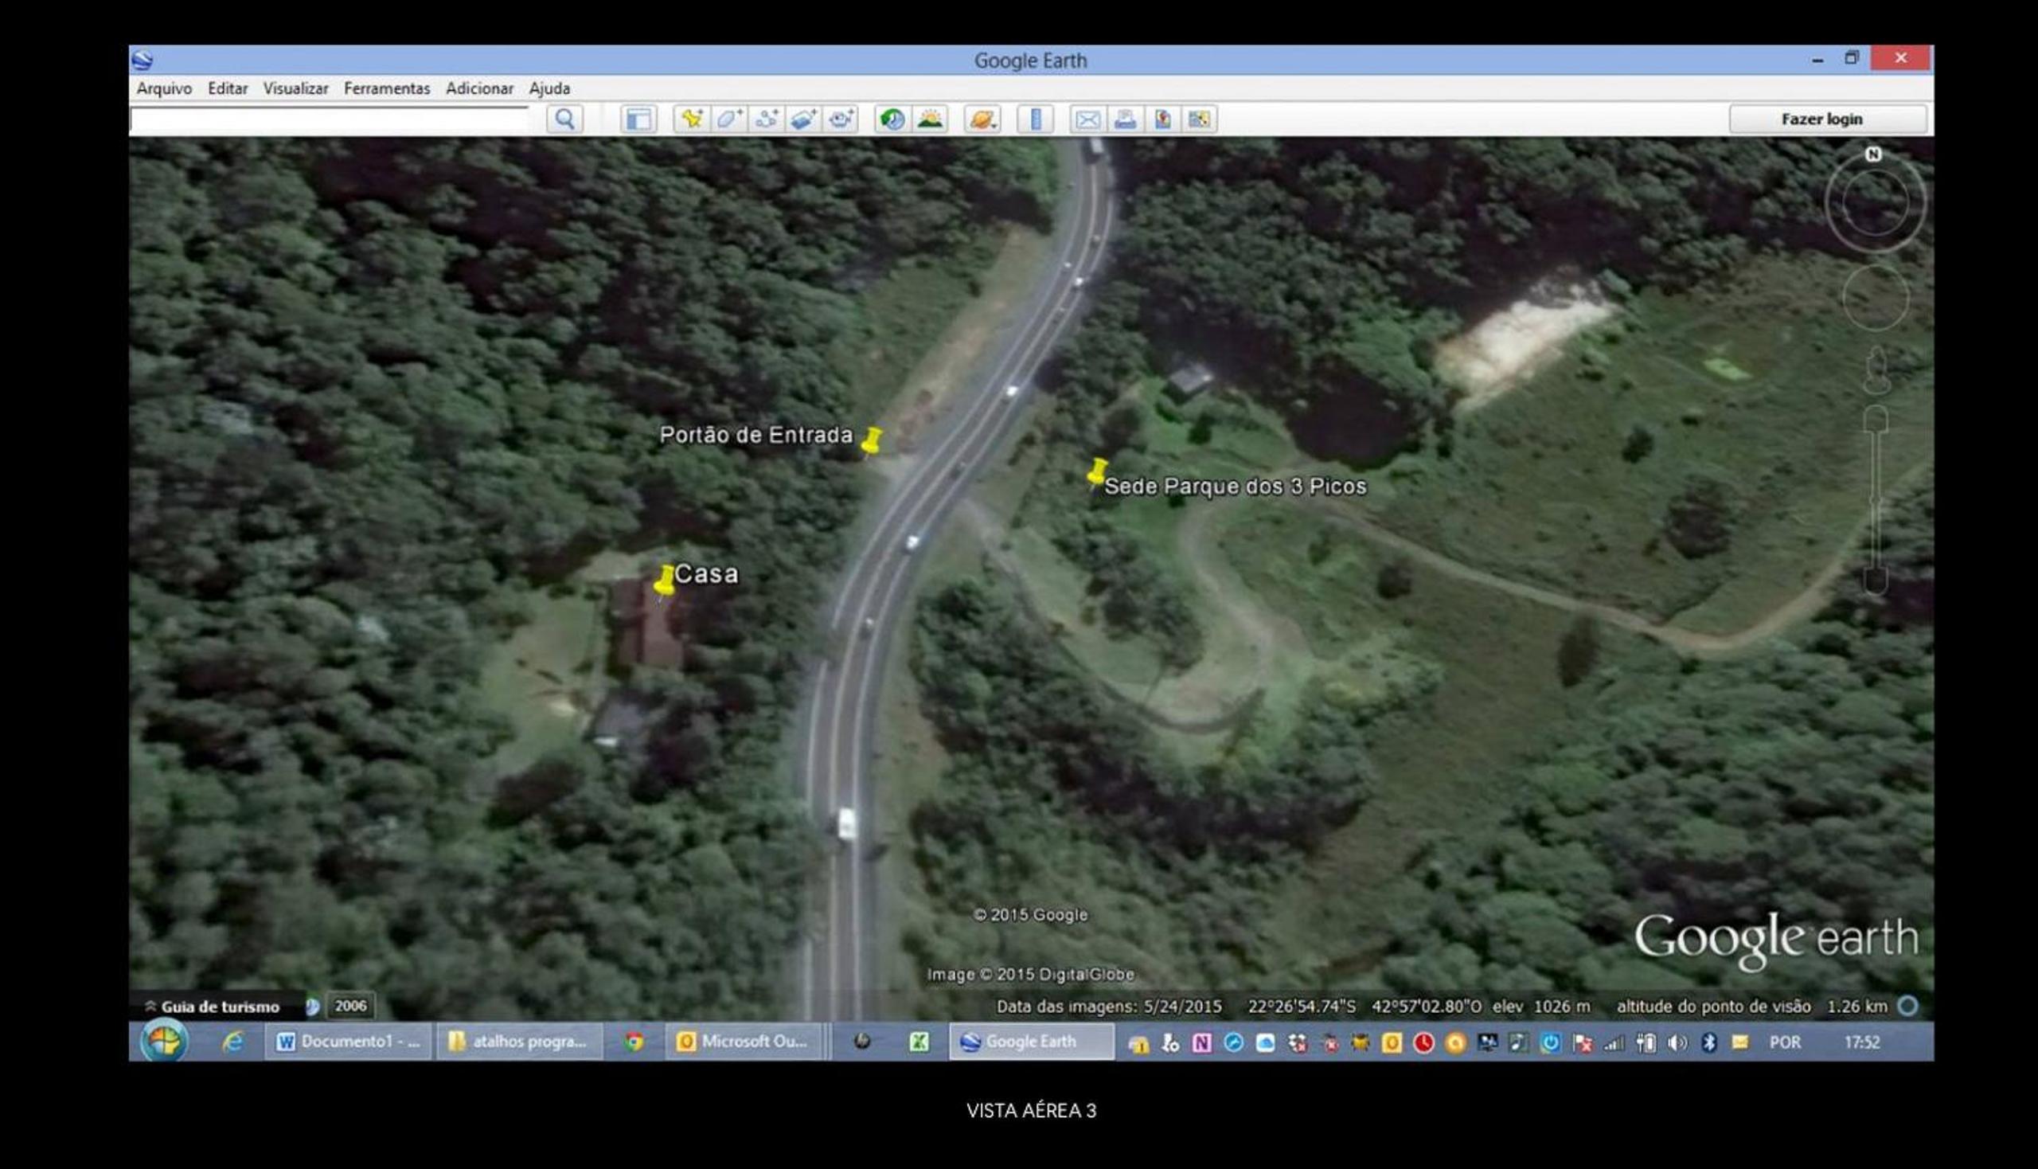Click the zoom slider handle
This screenshot has width=2038, height=1169.
pos(1876,501)
